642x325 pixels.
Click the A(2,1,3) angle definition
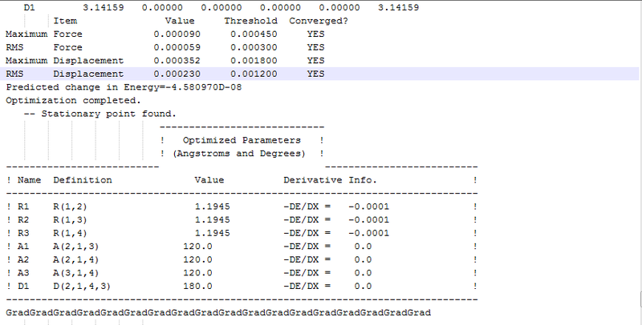(x=75, y=247)
